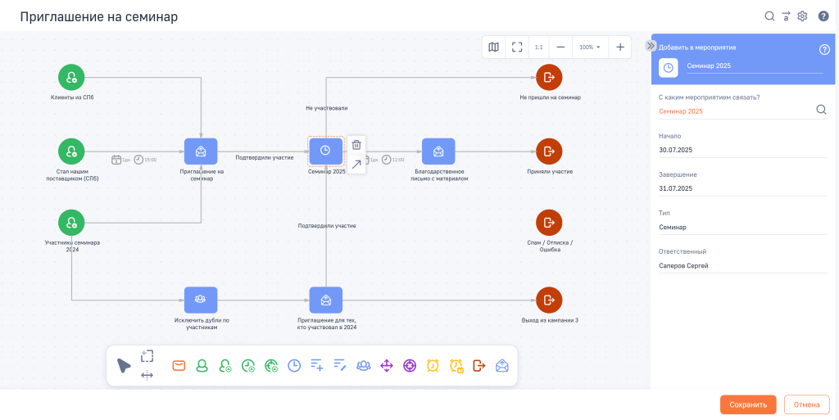Delete selected node with trash icon
This screenshot has height=420, width=839.
coord(356,144)
